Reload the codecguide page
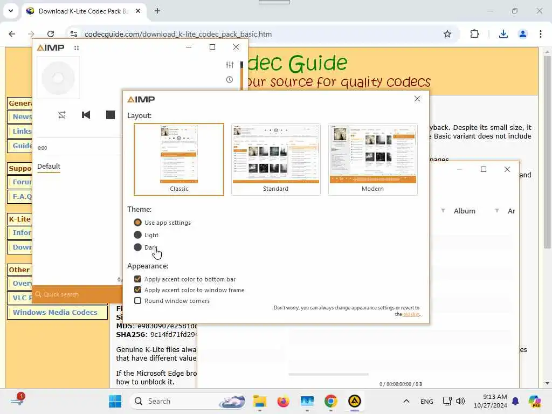The height and width of the screenshot is (414, 552). (x=51, y=34)
